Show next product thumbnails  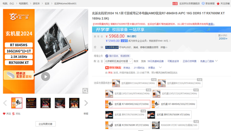pos(86,103)
